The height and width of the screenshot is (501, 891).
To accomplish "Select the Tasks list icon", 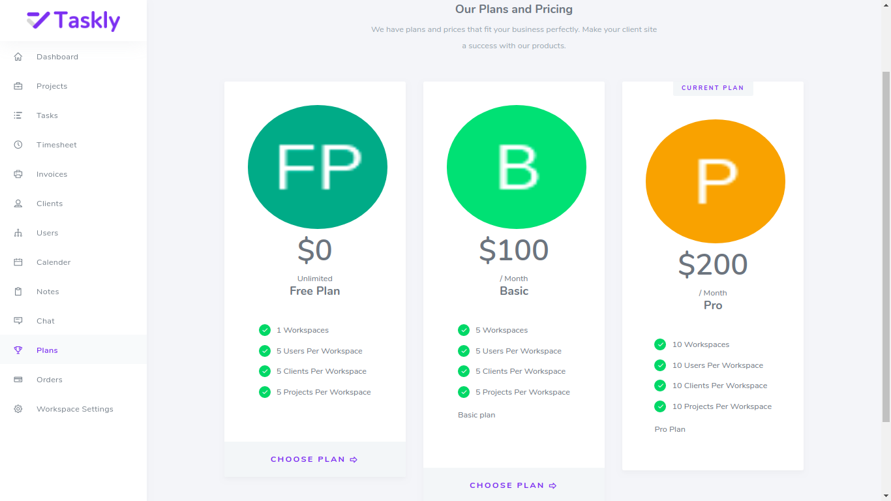I will point(18,115).
